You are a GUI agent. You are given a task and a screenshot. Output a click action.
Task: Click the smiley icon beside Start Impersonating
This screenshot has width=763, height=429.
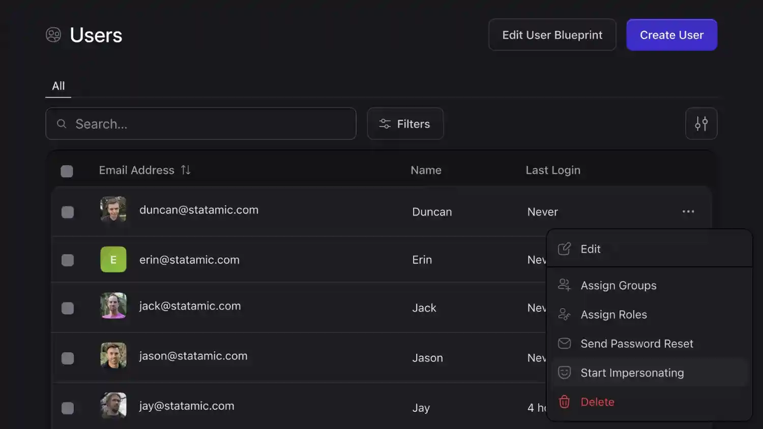(564, 372)
